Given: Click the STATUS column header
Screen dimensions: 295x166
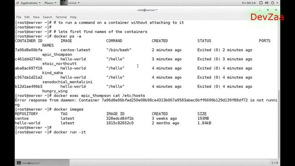Looking at the screenshot, I should [x=204, y=41].
